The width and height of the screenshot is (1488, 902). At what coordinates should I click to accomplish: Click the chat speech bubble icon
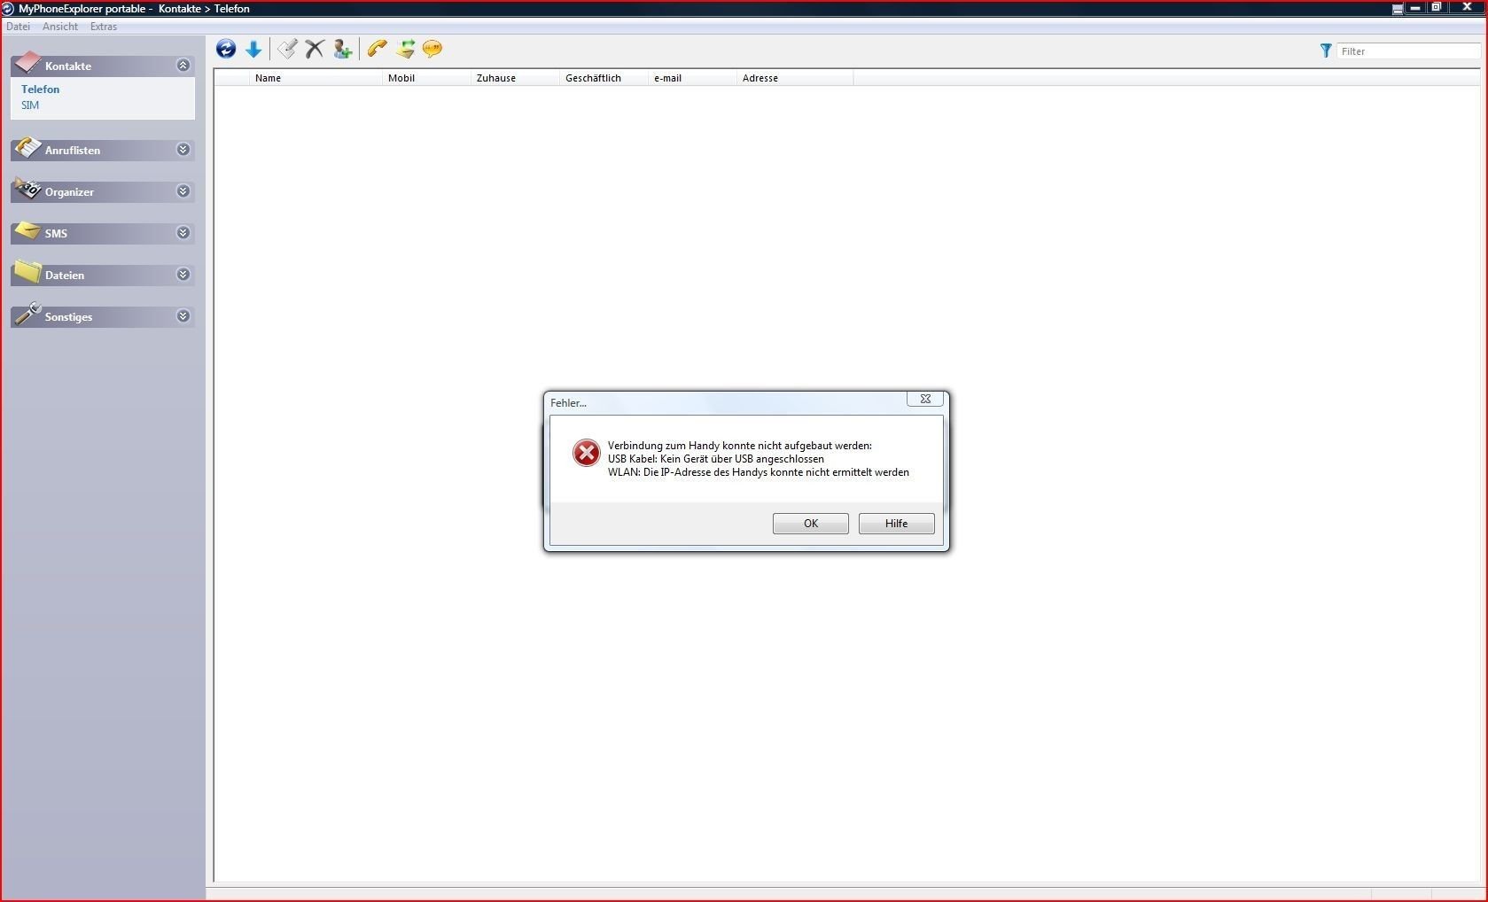(x=432, y=49)
